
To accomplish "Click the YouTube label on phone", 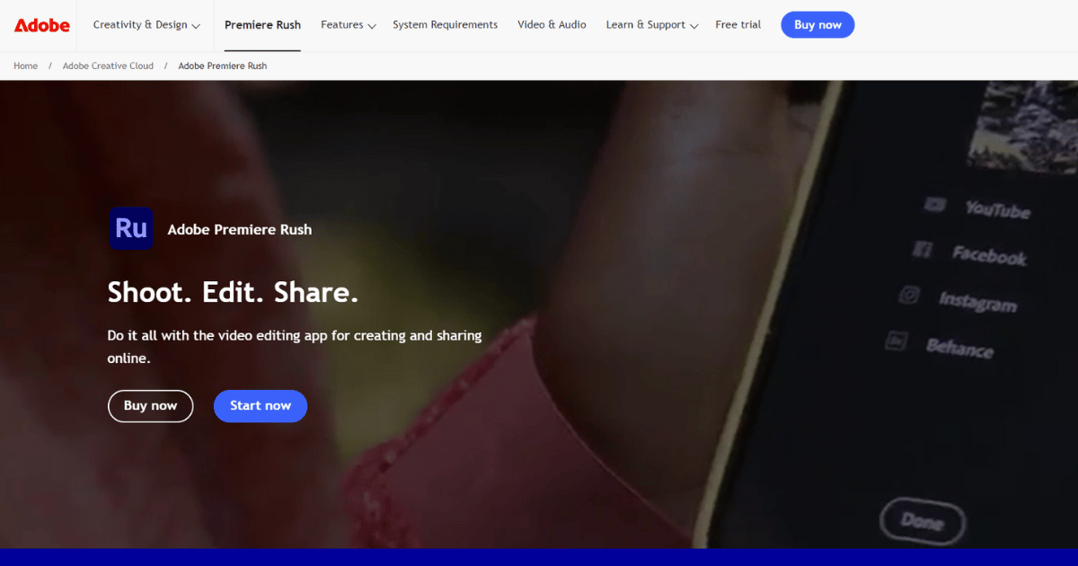I will tap(997, 210).
